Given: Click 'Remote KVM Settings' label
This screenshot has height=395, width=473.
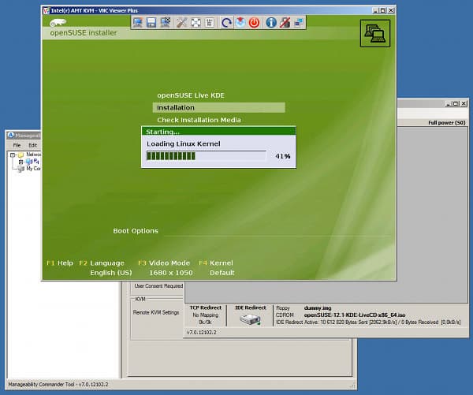Looking at the screenshot, I should click(156, 313).
